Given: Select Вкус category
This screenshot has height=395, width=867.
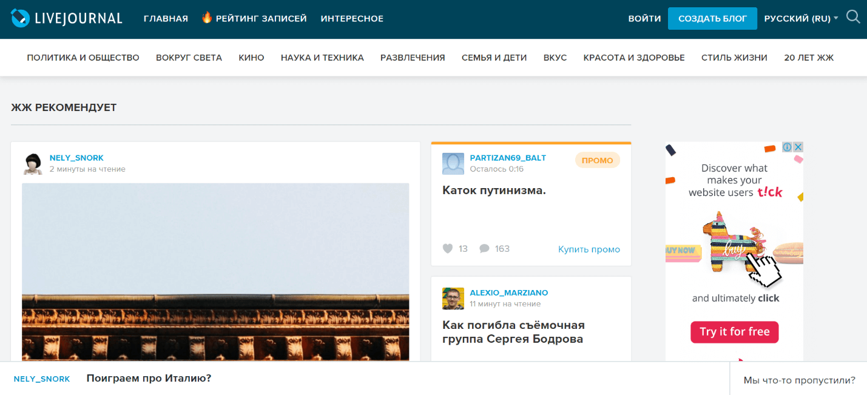Looking at the screenshot, I should (x=555, y=58).
